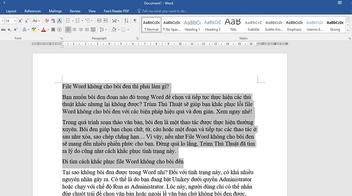Apply the Emphasis style
Viewport: 352px width, 196px height.
click(294, 25)
